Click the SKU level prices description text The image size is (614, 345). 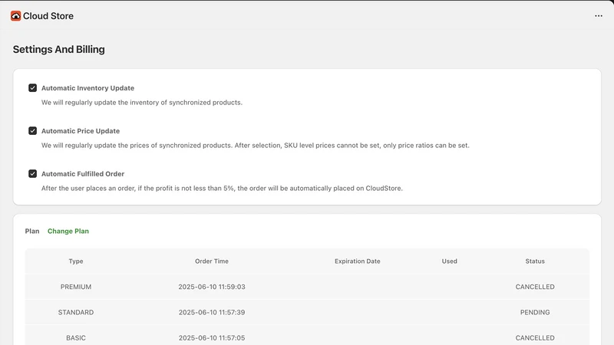[256, 146]
